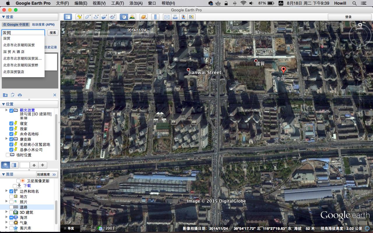Click the 搜索 button
This screenshot has width=373, height=233.
(x=52, y=33)
